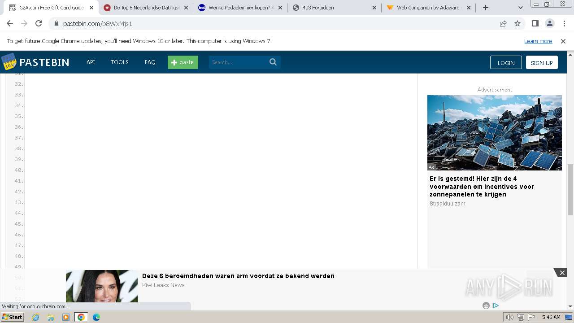Screen dimensions: 574x323
Task: Close the De Top 5 Nederlandse Dating tab
Action: coord(186,8)
